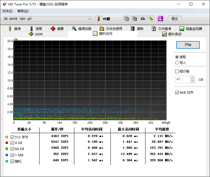Click the copy screenshot to clipboard icon
The image size is (210, 177).
[134, 19]
